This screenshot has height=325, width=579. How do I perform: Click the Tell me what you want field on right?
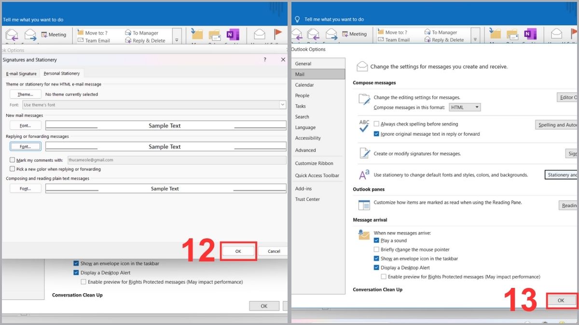(x=334, y=20)
